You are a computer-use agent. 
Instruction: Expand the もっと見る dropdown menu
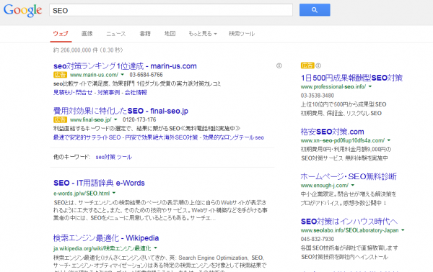click(203, 34)
